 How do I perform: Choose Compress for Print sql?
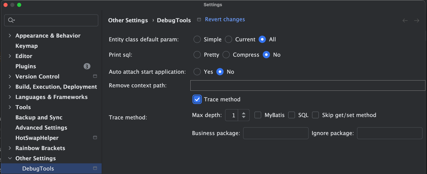point(226,55)
